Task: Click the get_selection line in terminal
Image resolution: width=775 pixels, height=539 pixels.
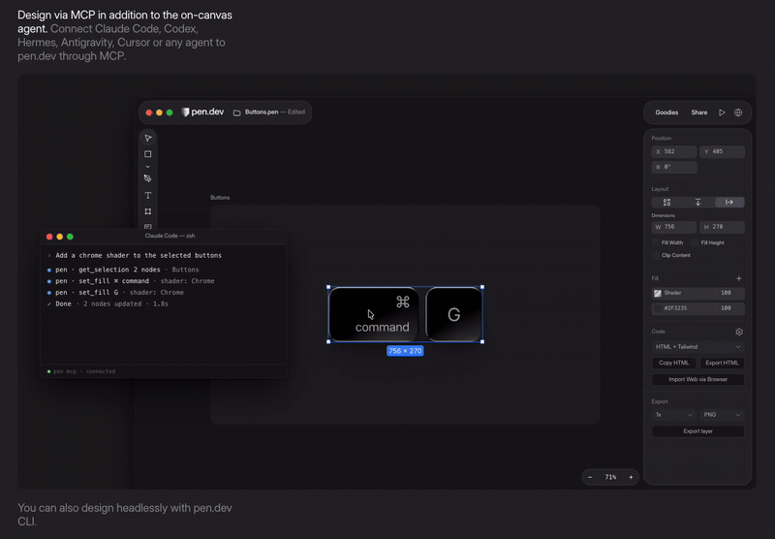Action: coord(123,270)
